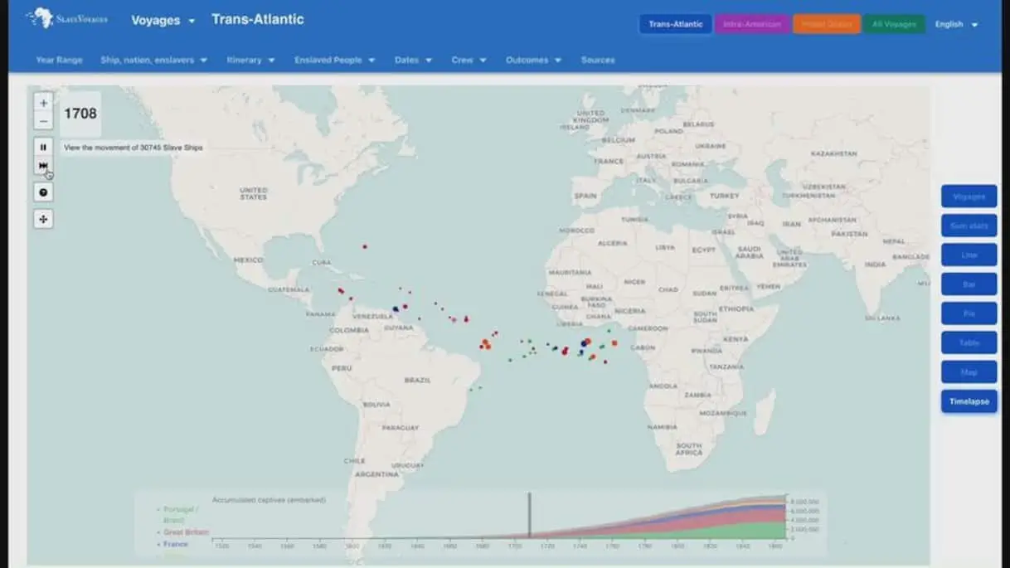1010x568 pixels.
Task: Zoom in on the map
Action: [x=44, y=103]
